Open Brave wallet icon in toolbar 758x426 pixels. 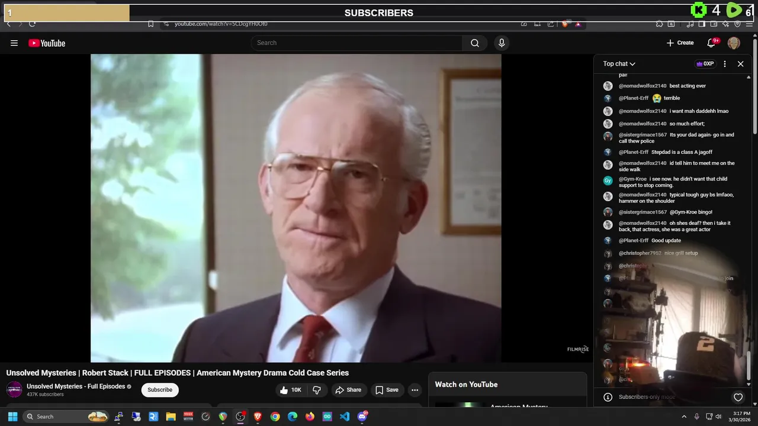pyautogui.click(x=714, y=24)
